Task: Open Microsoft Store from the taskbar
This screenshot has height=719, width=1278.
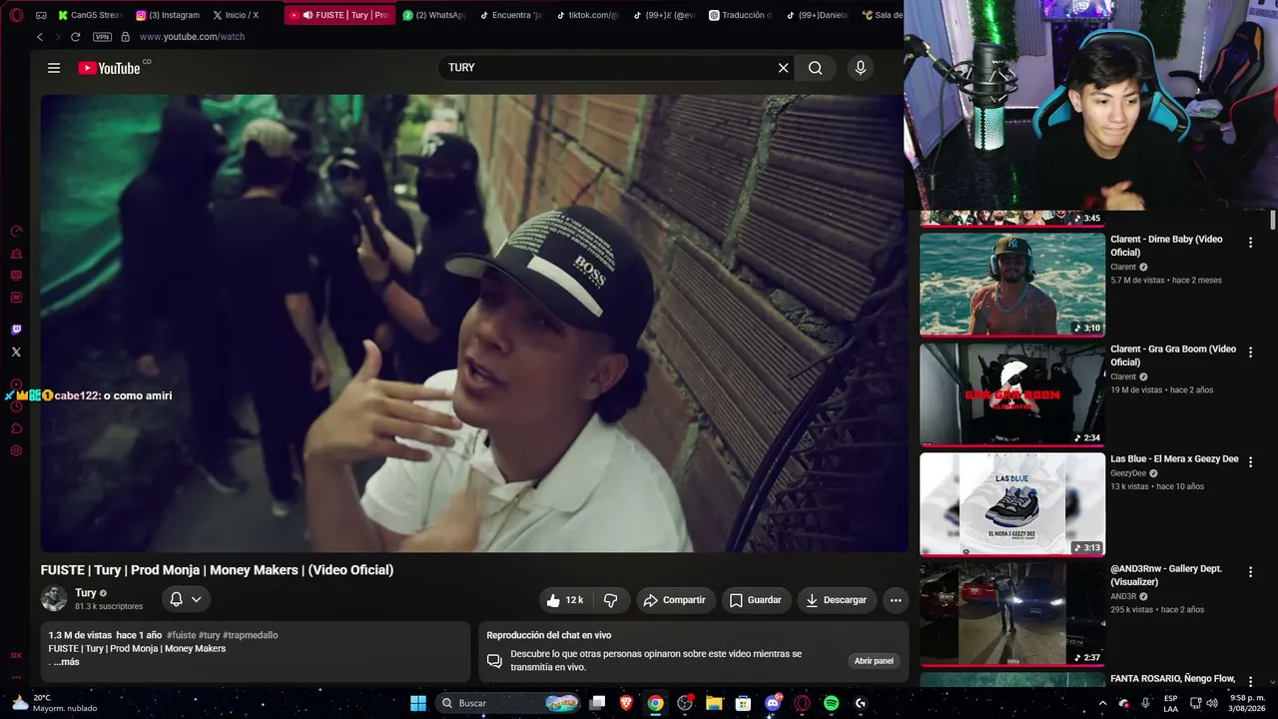Action: click(743, 703)
